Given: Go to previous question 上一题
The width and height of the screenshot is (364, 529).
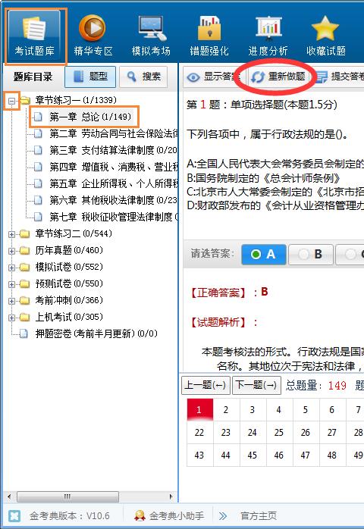Looking at the screenshot, I should tap(206, 385).
